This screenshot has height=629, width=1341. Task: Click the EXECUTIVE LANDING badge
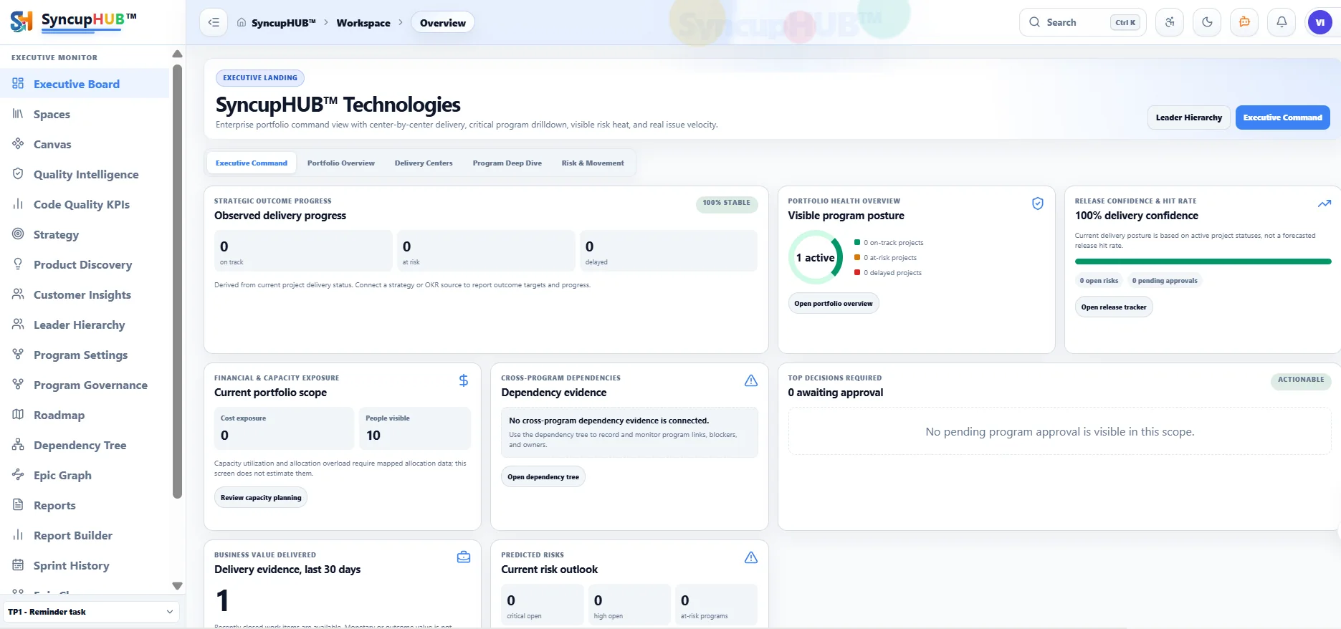pyautogui.click(x=260, y=78)
